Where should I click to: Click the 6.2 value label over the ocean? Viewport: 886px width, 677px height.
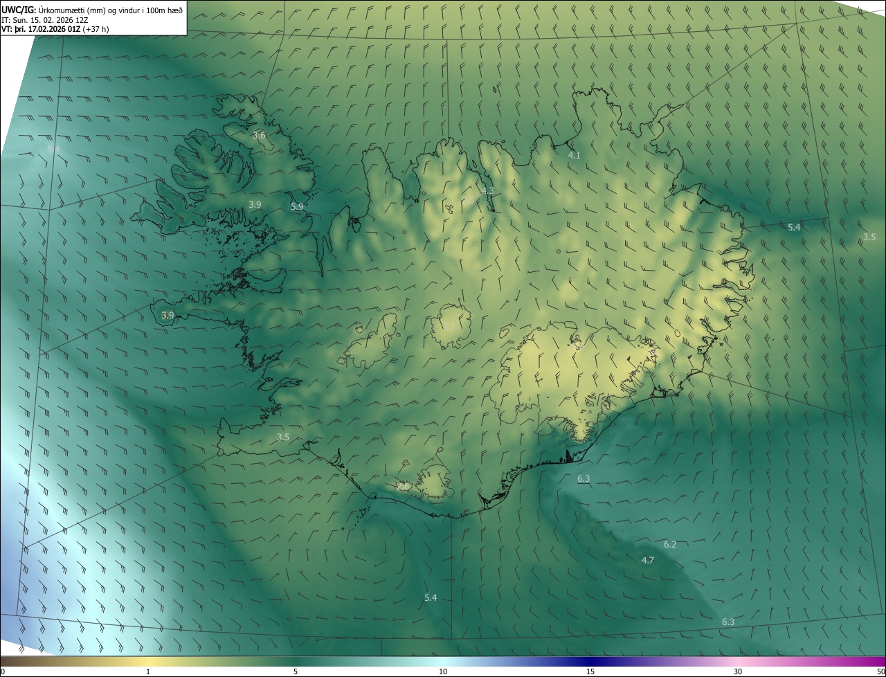pyautogui.click(x=670, y=545)
